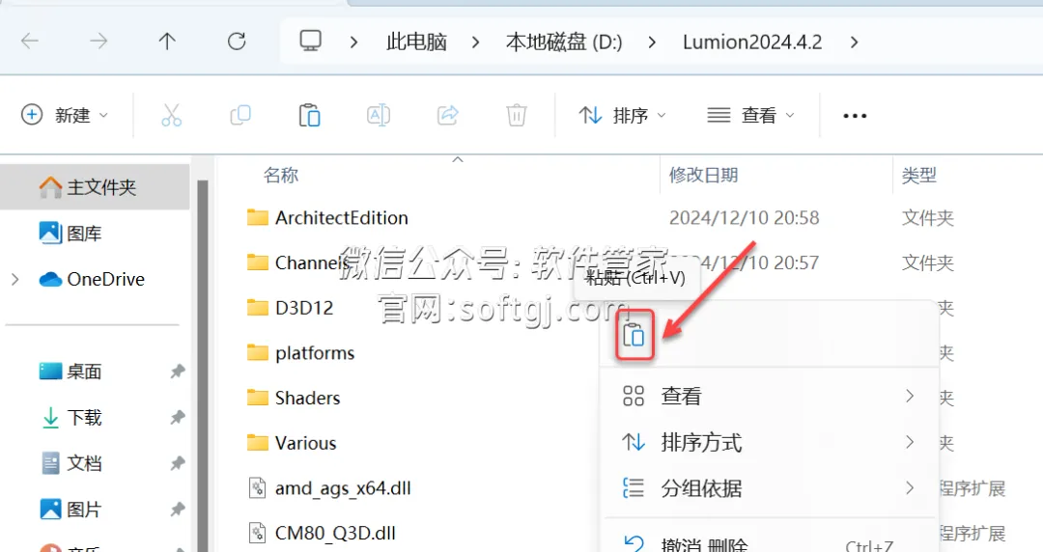Click Lumion2024.4.2 breadcrumb
This screenshot has width=1043, height=552.
(x=752, y=41)
